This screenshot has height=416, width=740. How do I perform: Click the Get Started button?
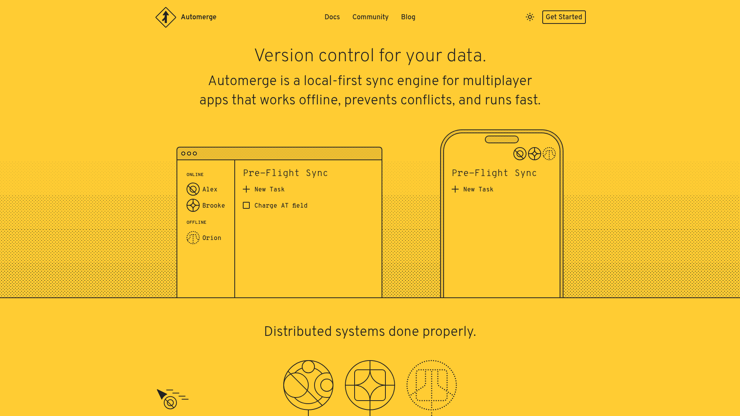click(x=564, y=17)
